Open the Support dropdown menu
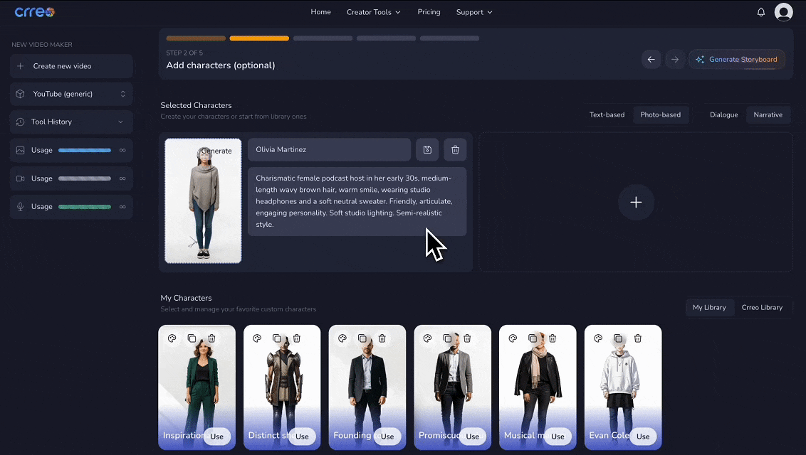The height and width of the screenshot is (455, 806). [474, 12]
